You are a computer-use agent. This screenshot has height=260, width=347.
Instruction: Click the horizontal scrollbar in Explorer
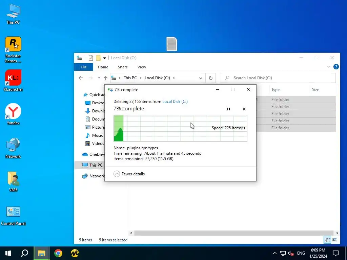pyautogui.click(x=234, y=233)
